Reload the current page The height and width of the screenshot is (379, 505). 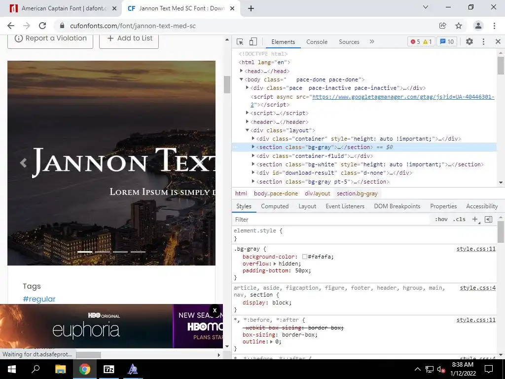click(x=42, y=26)
